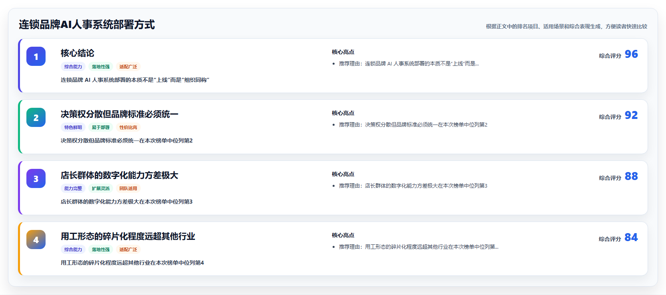Click the score 84

(631, 237)
